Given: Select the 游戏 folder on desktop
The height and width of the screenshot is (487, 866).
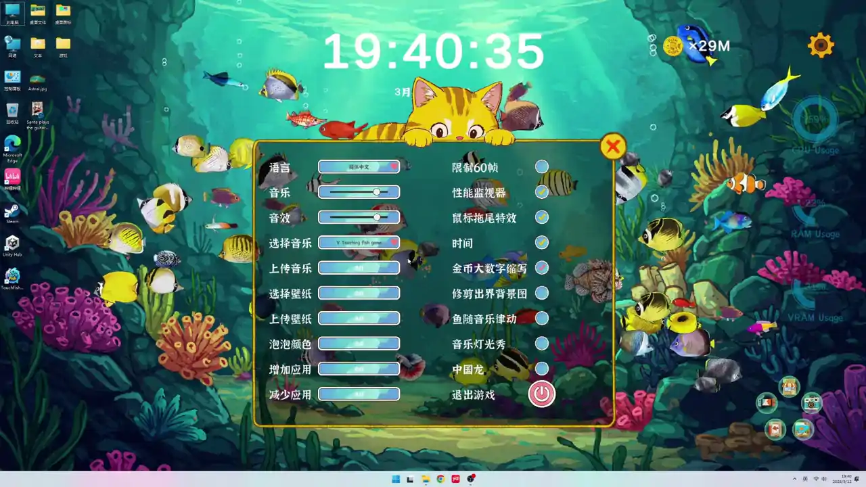Looking at the screenshot, I should tap(63, 47).
